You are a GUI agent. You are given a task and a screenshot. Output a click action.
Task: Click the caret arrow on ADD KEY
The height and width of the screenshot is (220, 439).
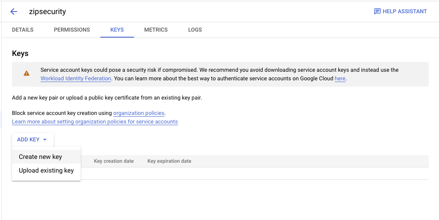45,140
